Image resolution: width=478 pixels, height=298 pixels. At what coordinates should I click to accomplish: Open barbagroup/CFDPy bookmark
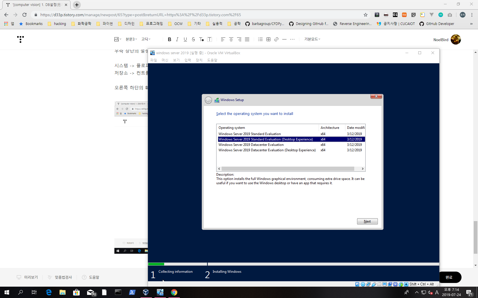tap(265, 24)
